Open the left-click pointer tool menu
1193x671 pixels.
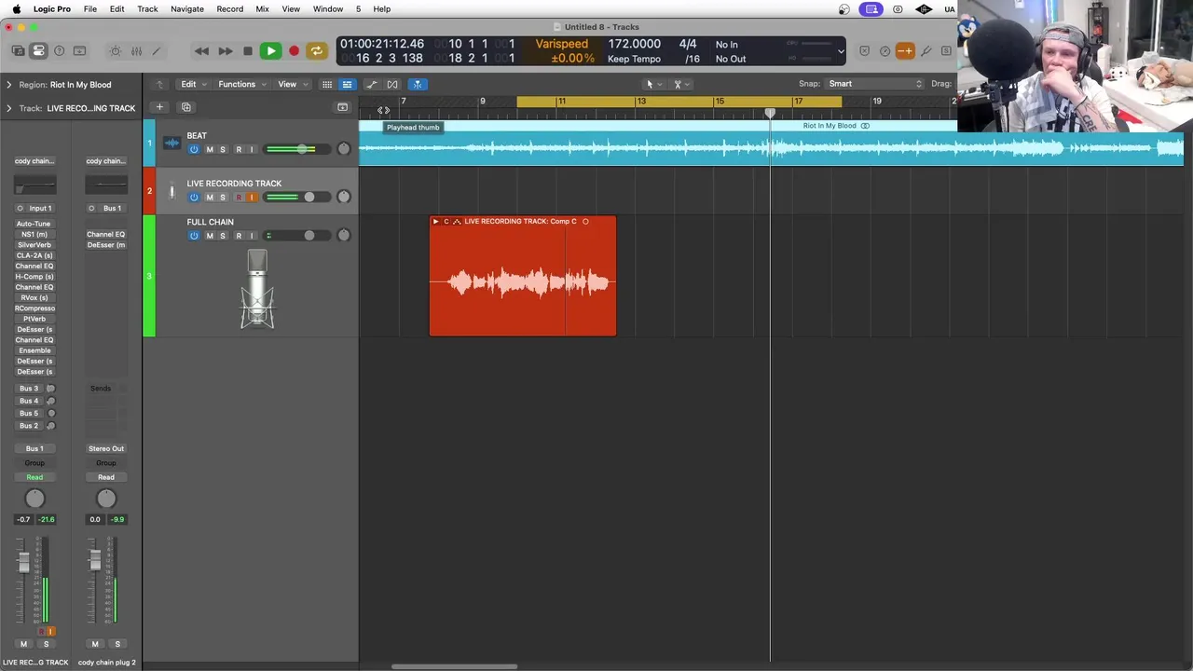click(x=653, y=84)
